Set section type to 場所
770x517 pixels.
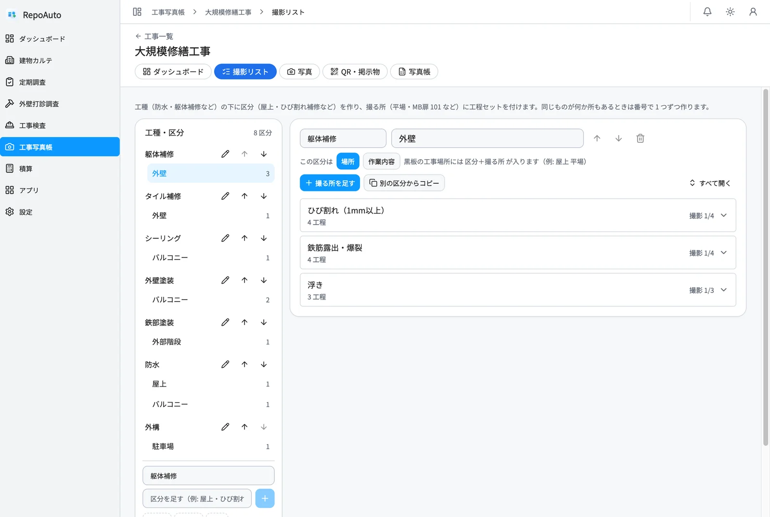tap(347, 162)
